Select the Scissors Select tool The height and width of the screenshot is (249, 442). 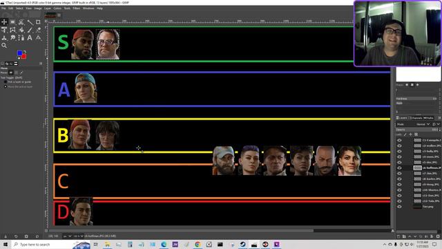21,22
